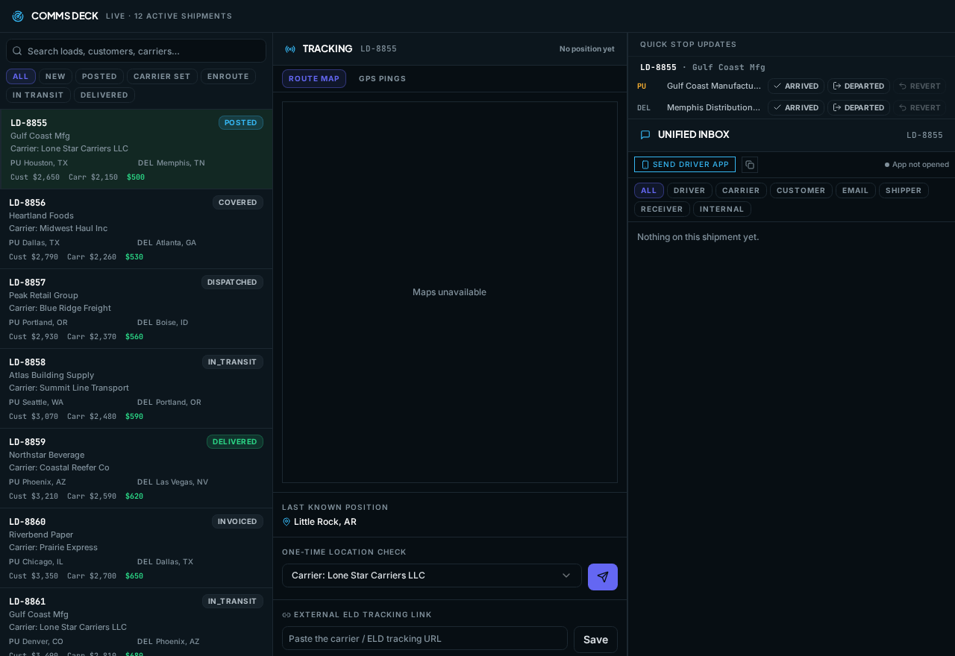Click the Gulf Coast Manufactu... stop name
955x656 pixels.
pos(714,86)
